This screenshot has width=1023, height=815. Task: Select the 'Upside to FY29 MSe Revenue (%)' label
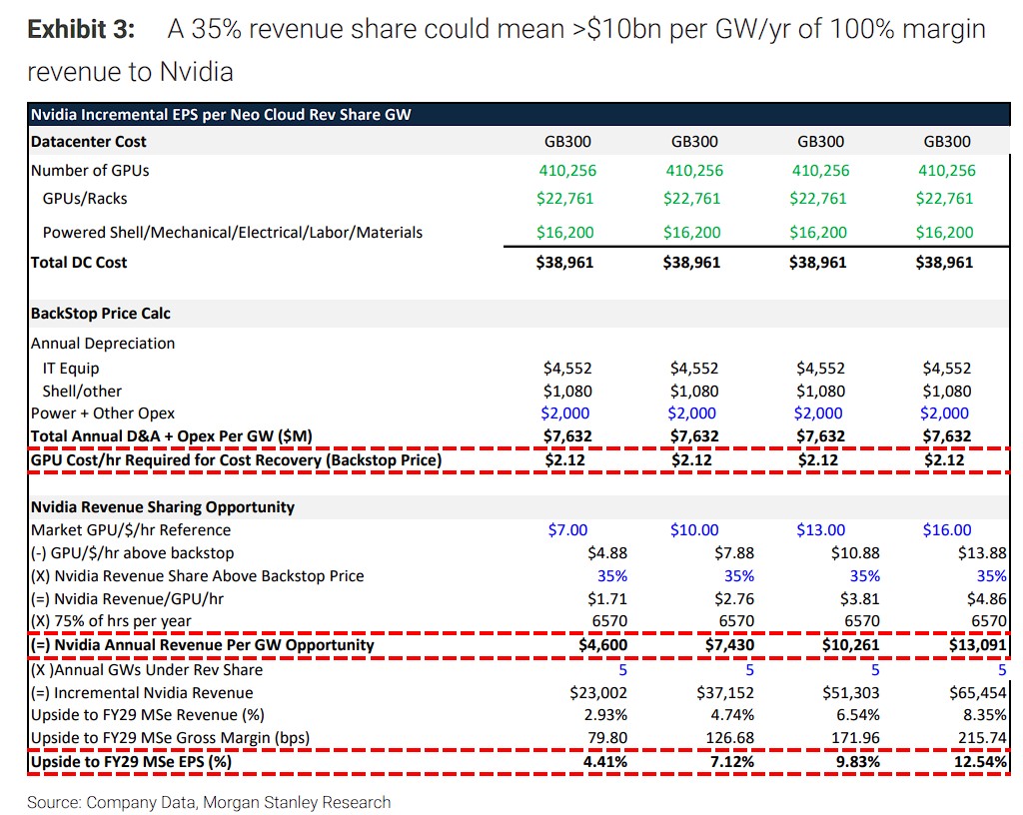coord(148,715)
